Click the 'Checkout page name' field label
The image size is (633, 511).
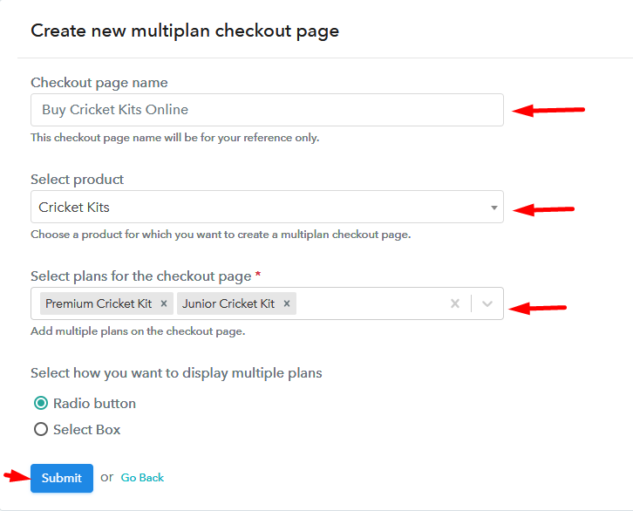tap(99, 83)
